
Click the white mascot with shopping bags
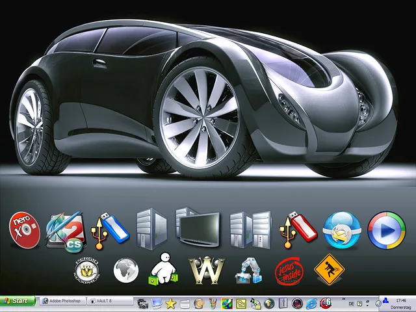pyautogui.click(x=162, y=269)
